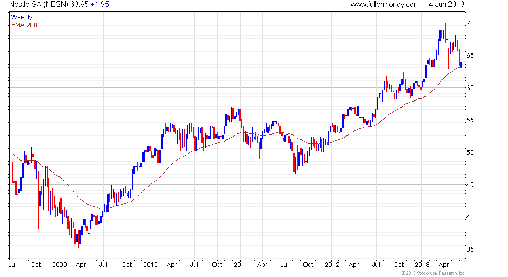The image size is (508, 277).
Task: Click the Stockcube Research Ltd copyright text
Action: coord(433,273)
